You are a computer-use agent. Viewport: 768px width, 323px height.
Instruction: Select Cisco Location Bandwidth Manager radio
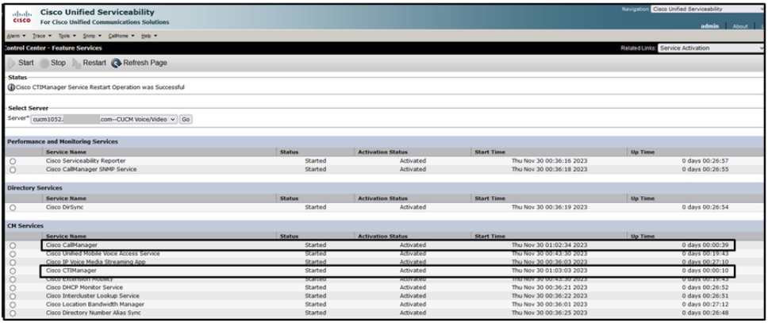[x=13, y=305]
